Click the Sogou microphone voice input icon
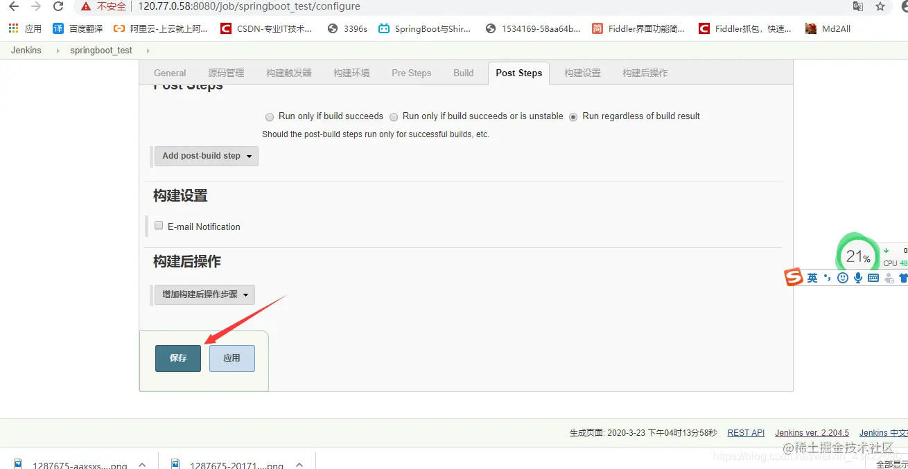The image size is (908, 469). [858, 278]
